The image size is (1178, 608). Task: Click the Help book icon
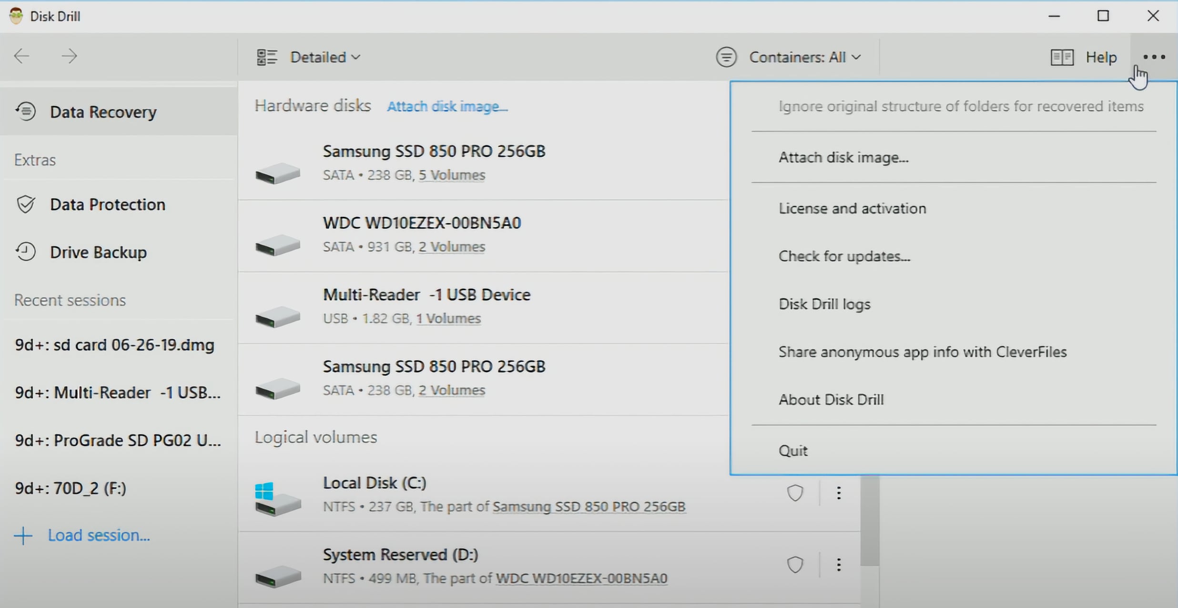coord(1062,57)
